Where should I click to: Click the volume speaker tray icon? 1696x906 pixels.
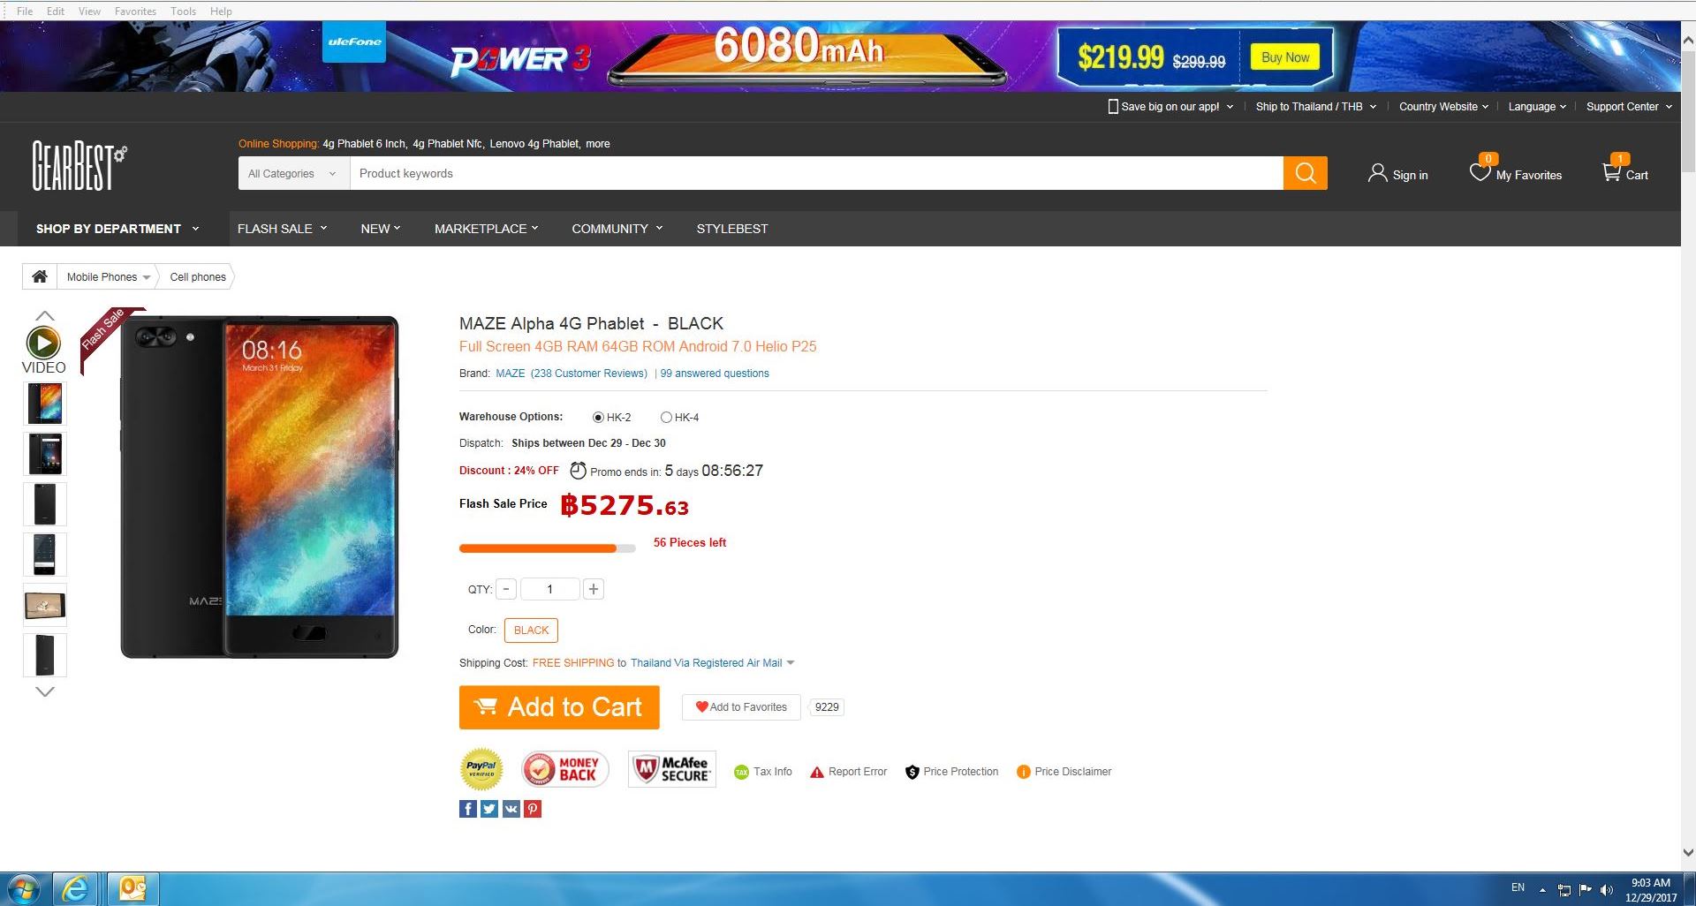point(1607,890)
